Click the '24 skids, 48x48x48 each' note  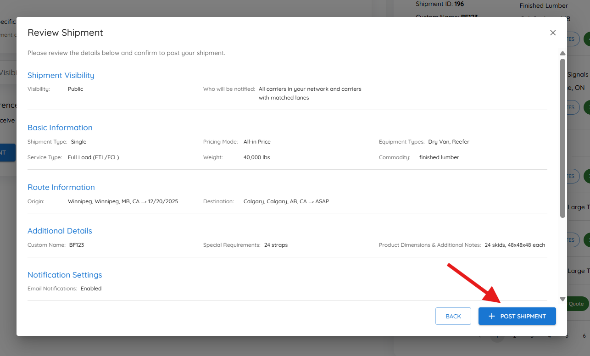[515, 245]
